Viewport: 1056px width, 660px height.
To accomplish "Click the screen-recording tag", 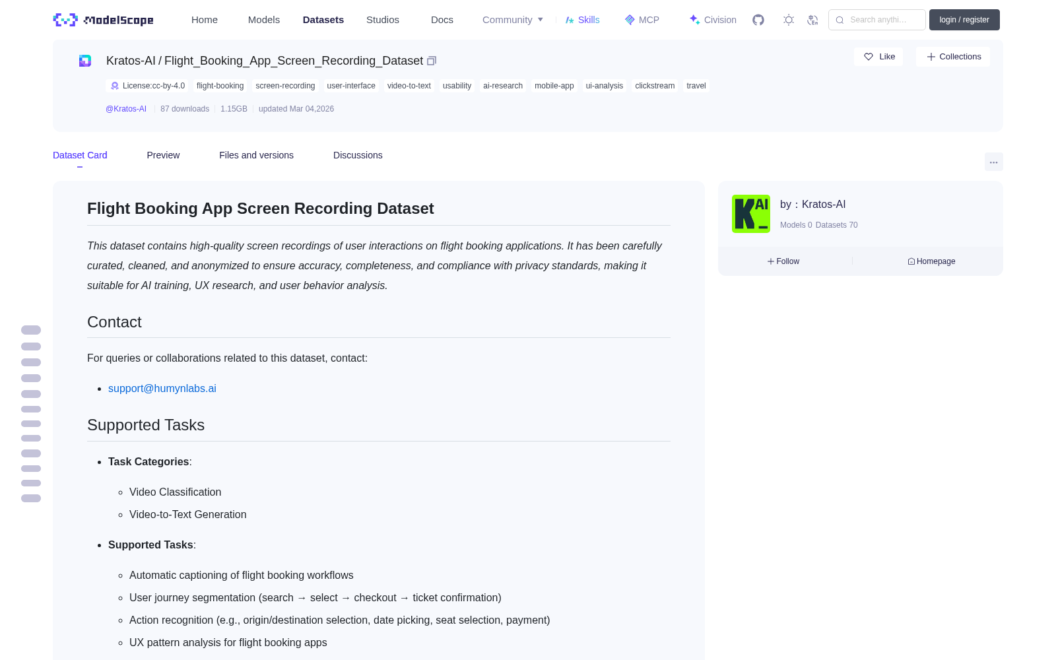I will coord(285,86).
